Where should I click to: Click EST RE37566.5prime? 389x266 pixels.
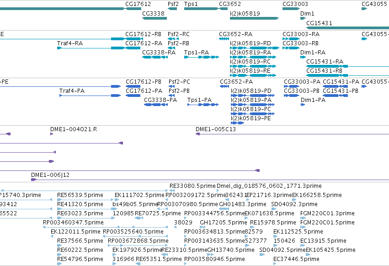[x=80, y=241]
